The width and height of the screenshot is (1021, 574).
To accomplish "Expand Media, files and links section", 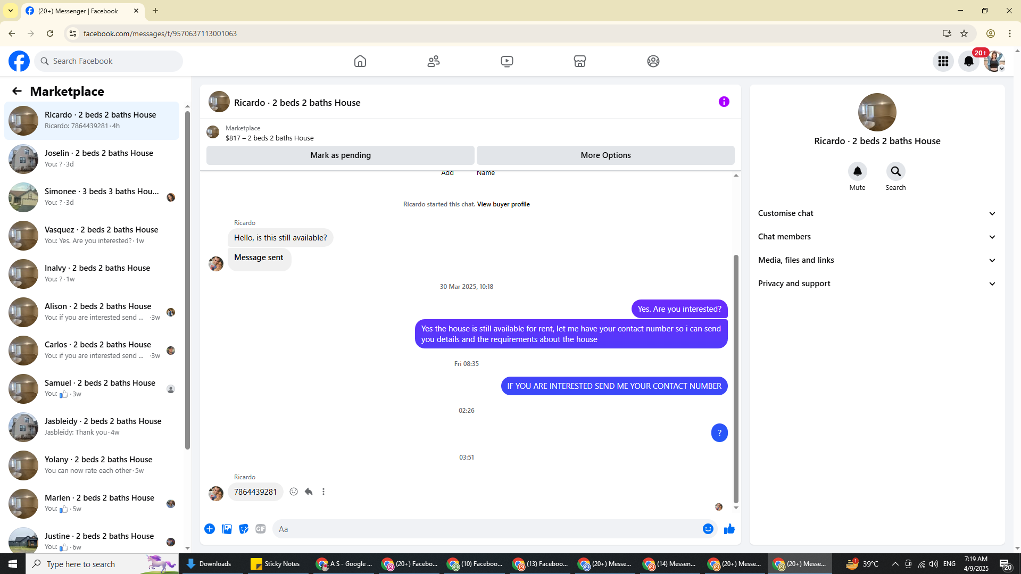I will (877, 260).
